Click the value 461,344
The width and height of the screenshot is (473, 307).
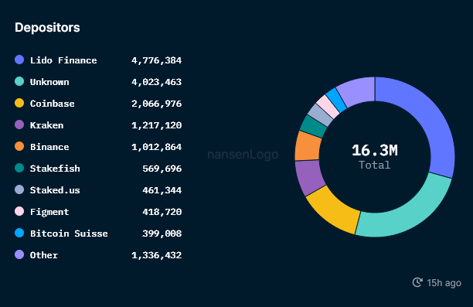click(x=162, y=190)
